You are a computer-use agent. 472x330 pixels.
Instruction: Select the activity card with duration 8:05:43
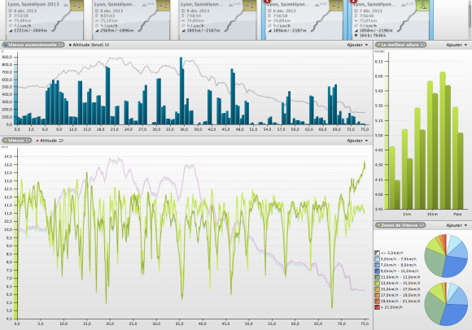[x=131, y=20]
